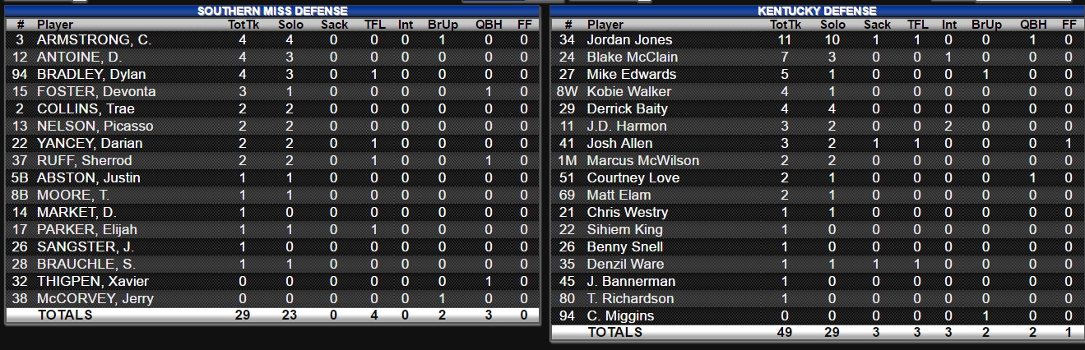Click TotTk column header in Southern Miss table
The image size is (1085, 350).
tap(242, 25)
